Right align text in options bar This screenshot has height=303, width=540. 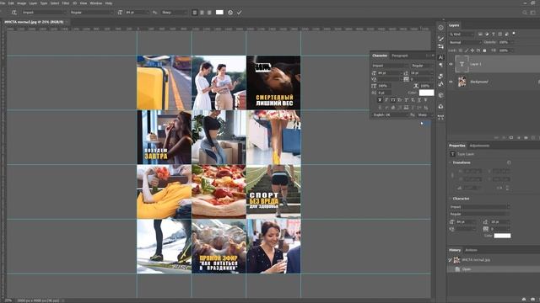point(209,13)
